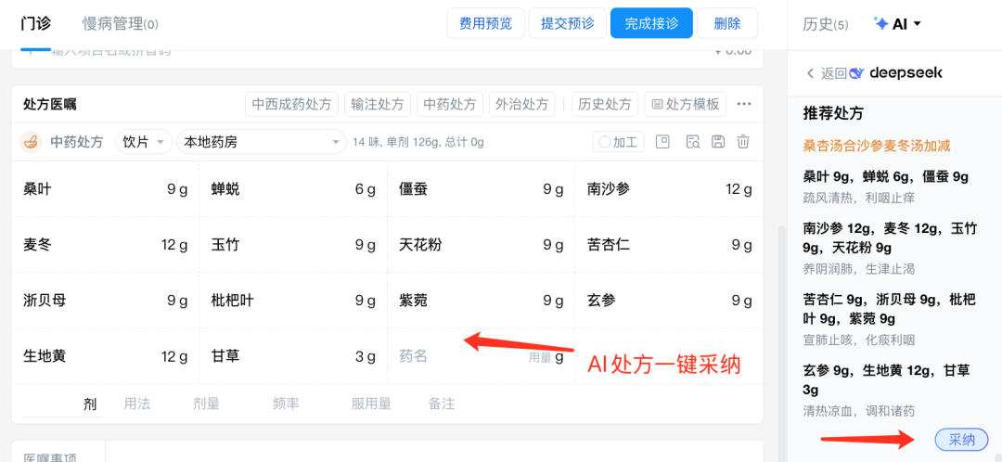This screenshot has width=1002, height=462.
Task: Select the 桑叶 herb cell
Action: [x=106, y=189]
